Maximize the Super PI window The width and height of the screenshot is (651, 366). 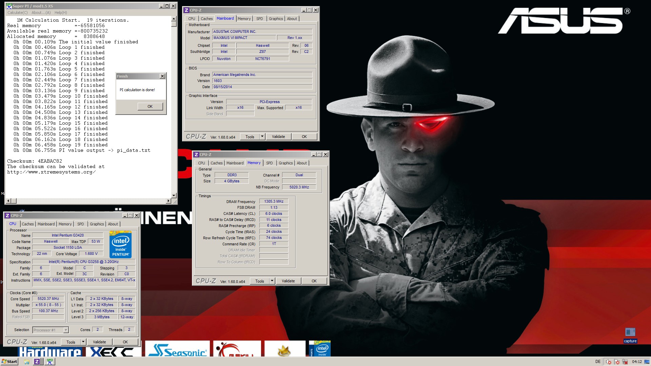(167, 6)
